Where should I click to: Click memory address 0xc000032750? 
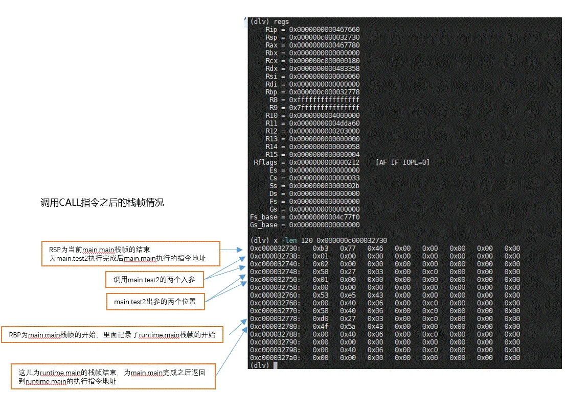point(275,280)
